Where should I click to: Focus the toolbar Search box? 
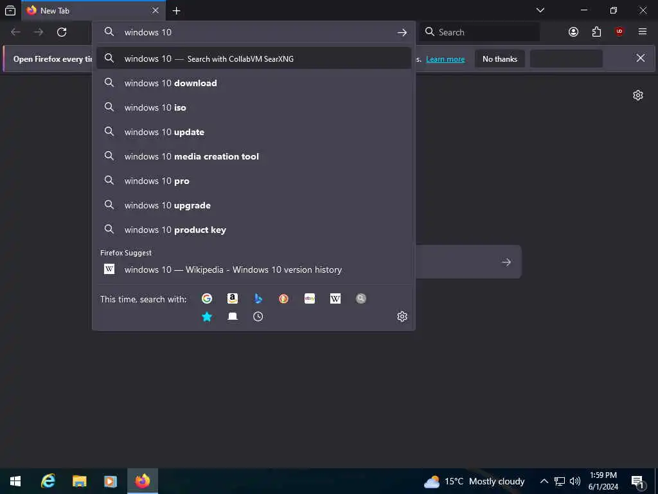[x=479, y=32]
